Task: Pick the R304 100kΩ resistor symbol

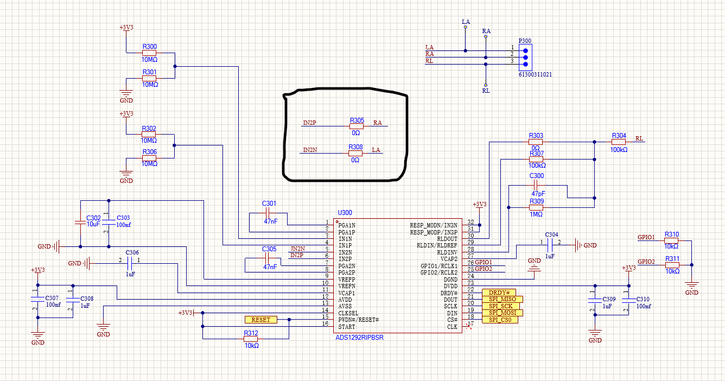Action: (619, 142)
